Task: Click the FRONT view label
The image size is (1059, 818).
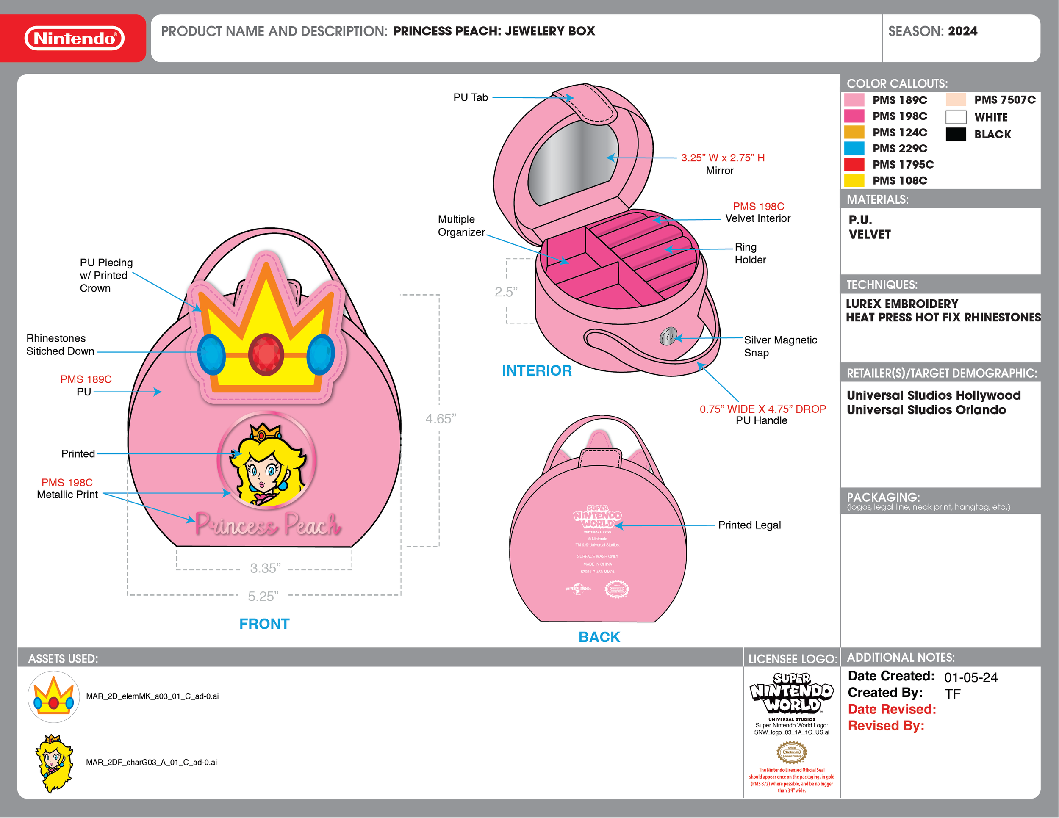Action: (x=264, y=624)
